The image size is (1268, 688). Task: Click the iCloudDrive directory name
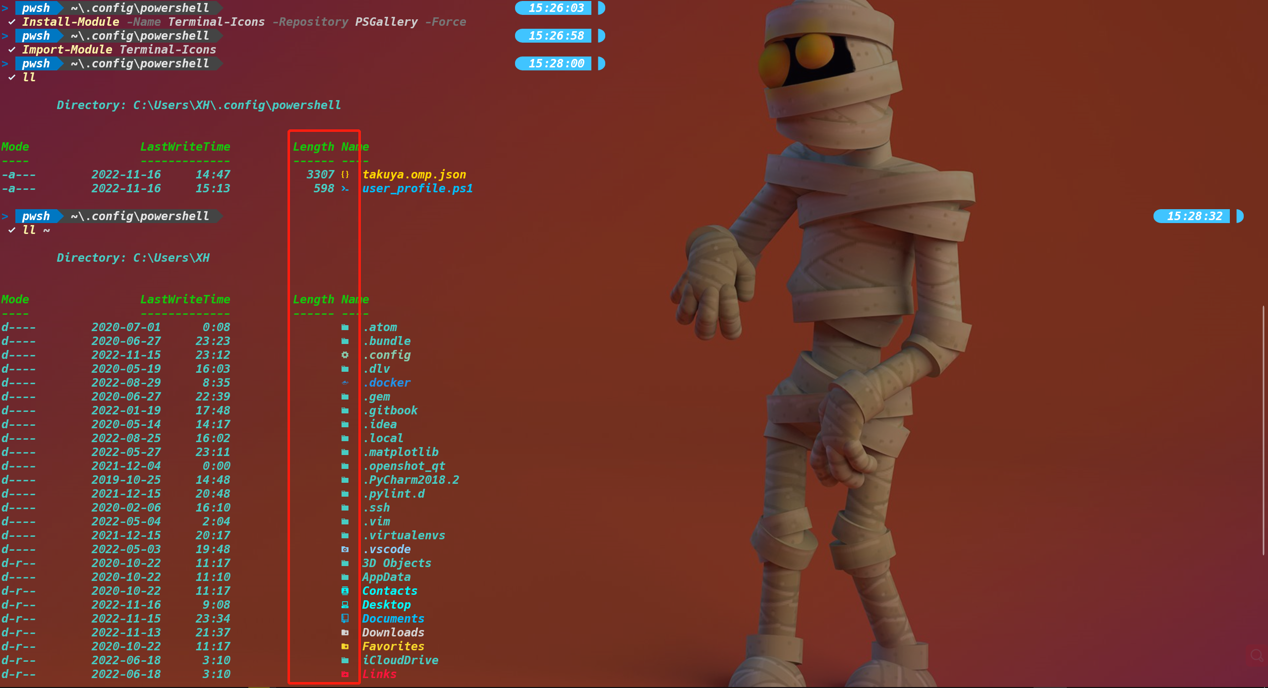400,660
